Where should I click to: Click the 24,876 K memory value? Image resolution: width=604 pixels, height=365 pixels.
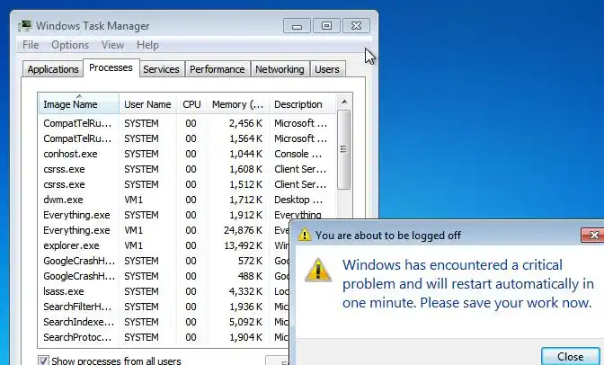click(x=243, y=230)
